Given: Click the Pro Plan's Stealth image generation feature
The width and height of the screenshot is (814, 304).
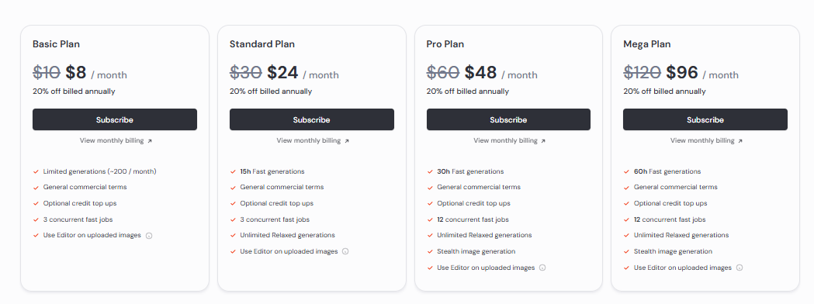Looking at the screenshot, I should coord(476,251).
